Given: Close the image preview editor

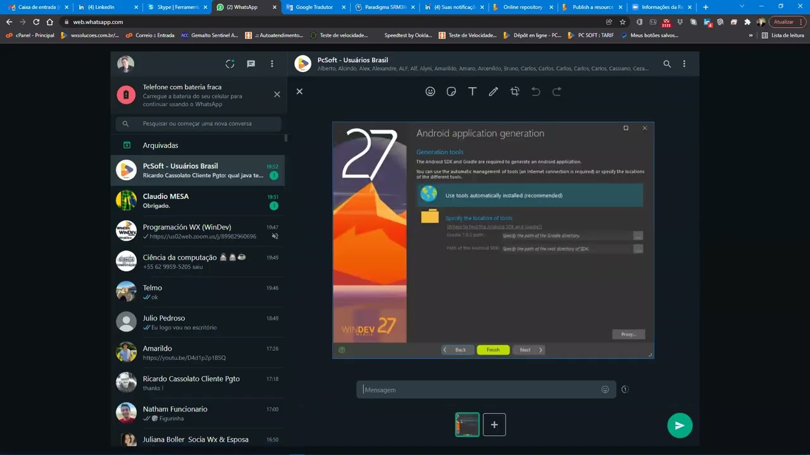Looking at the screenshot, I should (299, 92).
